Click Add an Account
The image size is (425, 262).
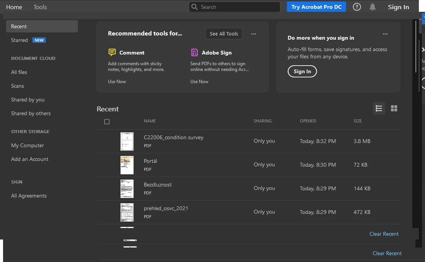[29, 159]
